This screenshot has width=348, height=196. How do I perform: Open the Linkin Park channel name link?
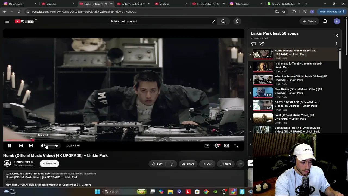point(22,162)
